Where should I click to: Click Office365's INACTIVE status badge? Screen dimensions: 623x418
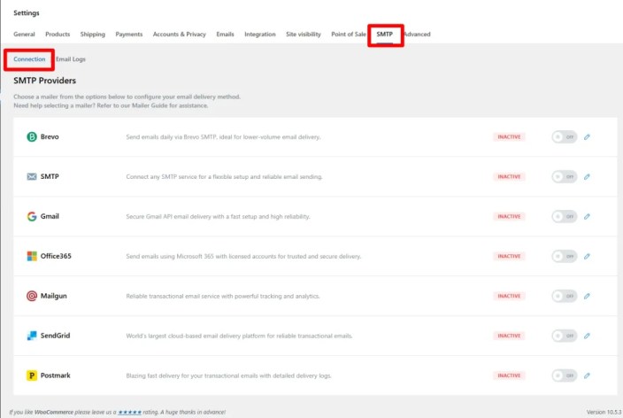click(509, 256)
